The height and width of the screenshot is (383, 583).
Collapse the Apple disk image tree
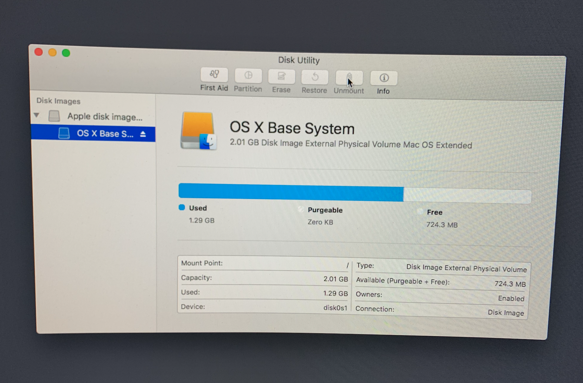point(37,115)
